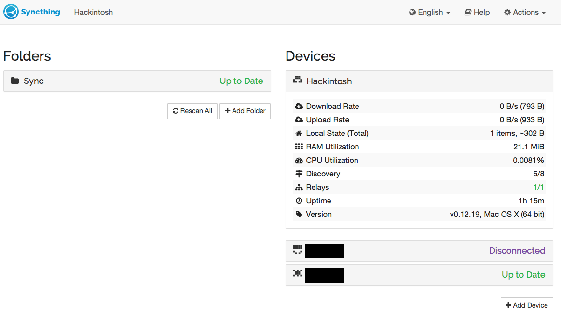Screen dimensions: 561x324
Task: Open the English language dropdown
Action: pyautogui.click(x=429, y=12)
